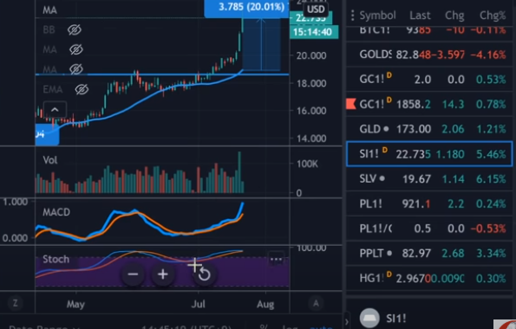Sort watchlist by Last column header
This screenshot has width=516, height=329.
click(x=420, y=15)
